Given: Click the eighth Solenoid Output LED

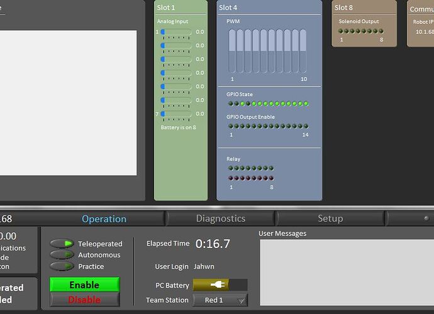Looking at the screenshot, I should pyautogui.click(x=381, y=31).
